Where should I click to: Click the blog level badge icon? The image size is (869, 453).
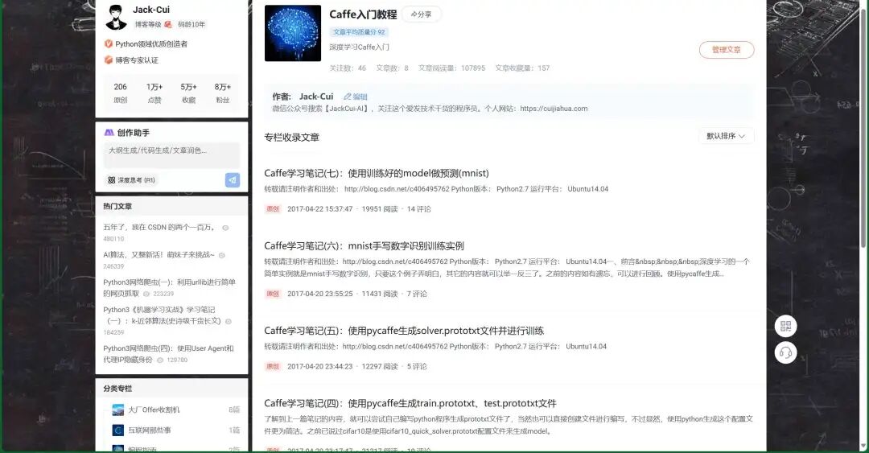tap(168, 24)
